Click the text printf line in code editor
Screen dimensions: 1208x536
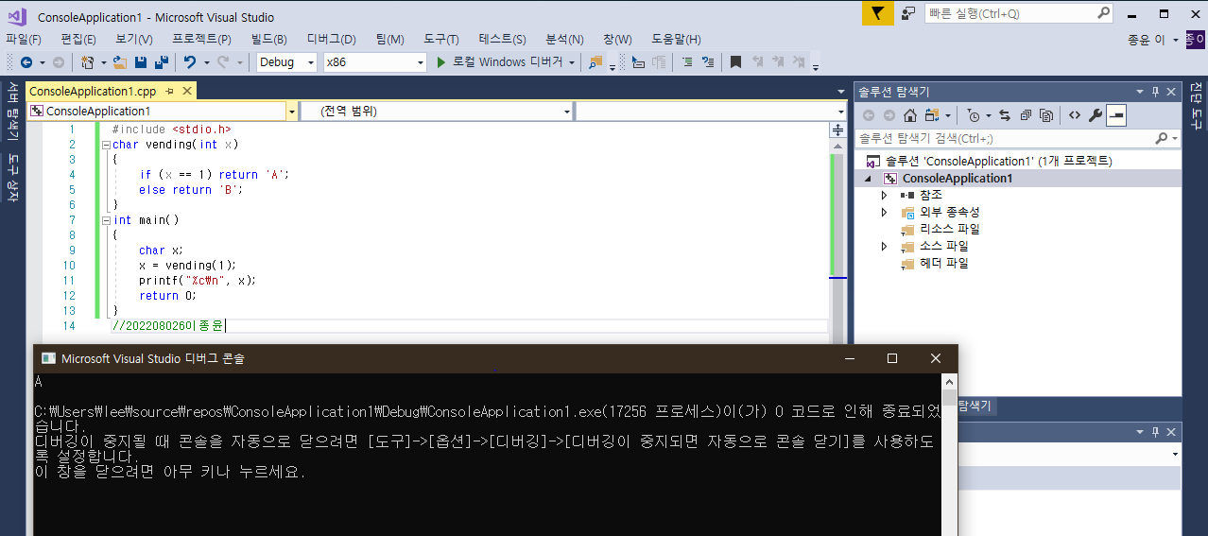pyautogui.click(x=198, y=280)
